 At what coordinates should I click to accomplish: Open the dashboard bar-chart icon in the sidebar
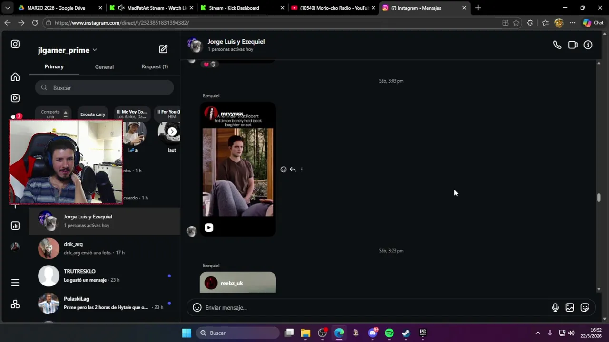point(15,226)
